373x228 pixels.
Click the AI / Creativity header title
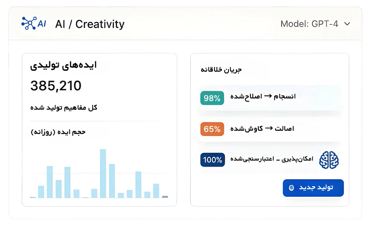[x=90, y=24]
